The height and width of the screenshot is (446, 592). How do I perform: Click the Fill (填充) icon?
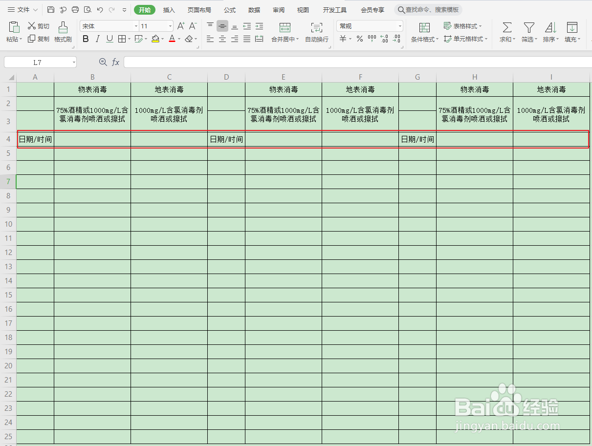[572, 32]
